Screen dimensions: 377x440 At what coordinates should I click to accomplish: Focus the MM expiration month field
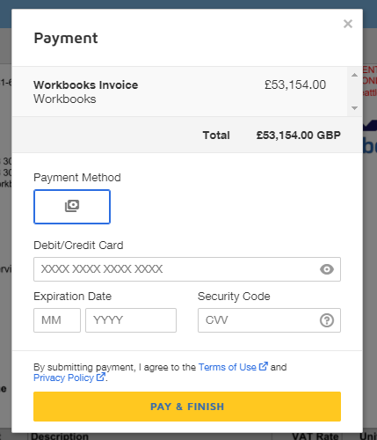(x=57, y=320)
